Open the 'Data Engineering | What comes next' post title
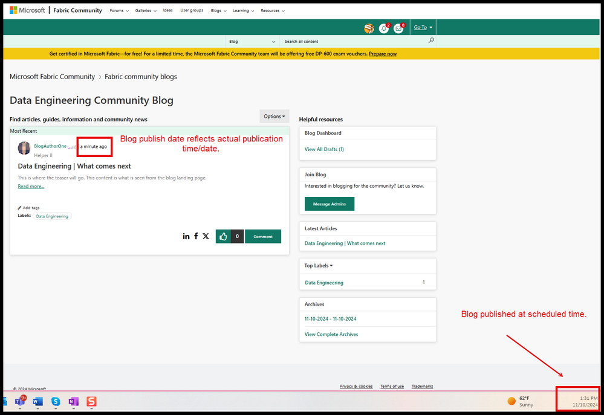 point(74,166)
